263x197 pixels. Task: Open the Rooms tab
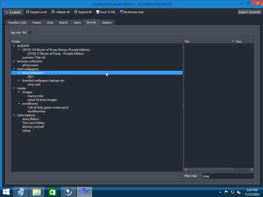coord(37,23)
